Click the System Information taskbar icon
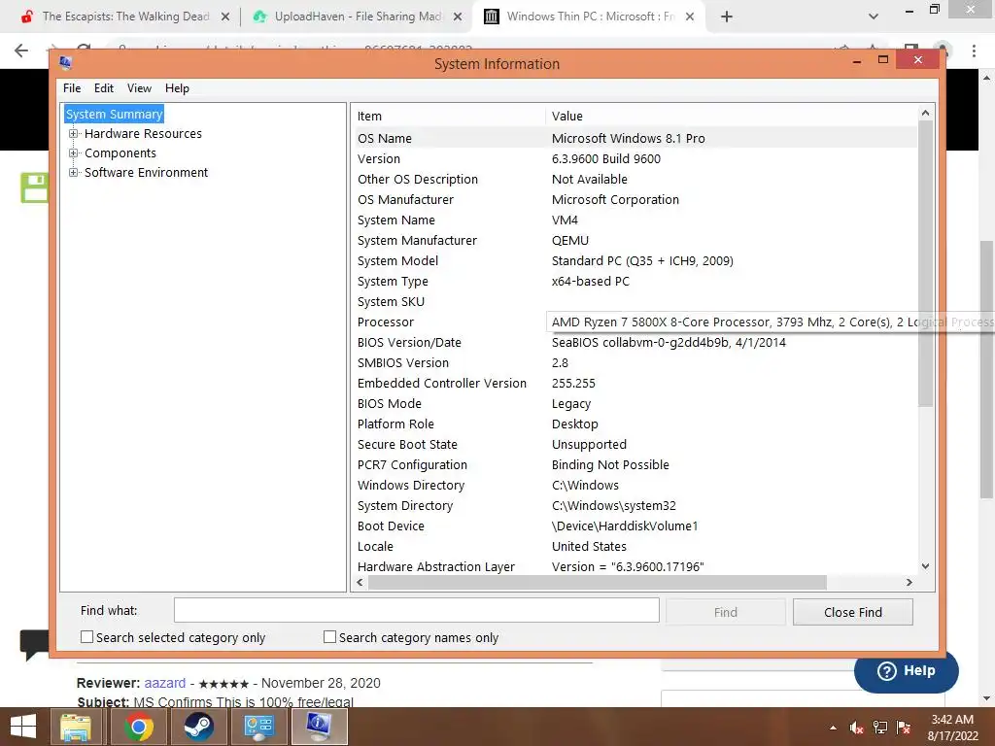995x746 pixels. [x=319, y=727]
